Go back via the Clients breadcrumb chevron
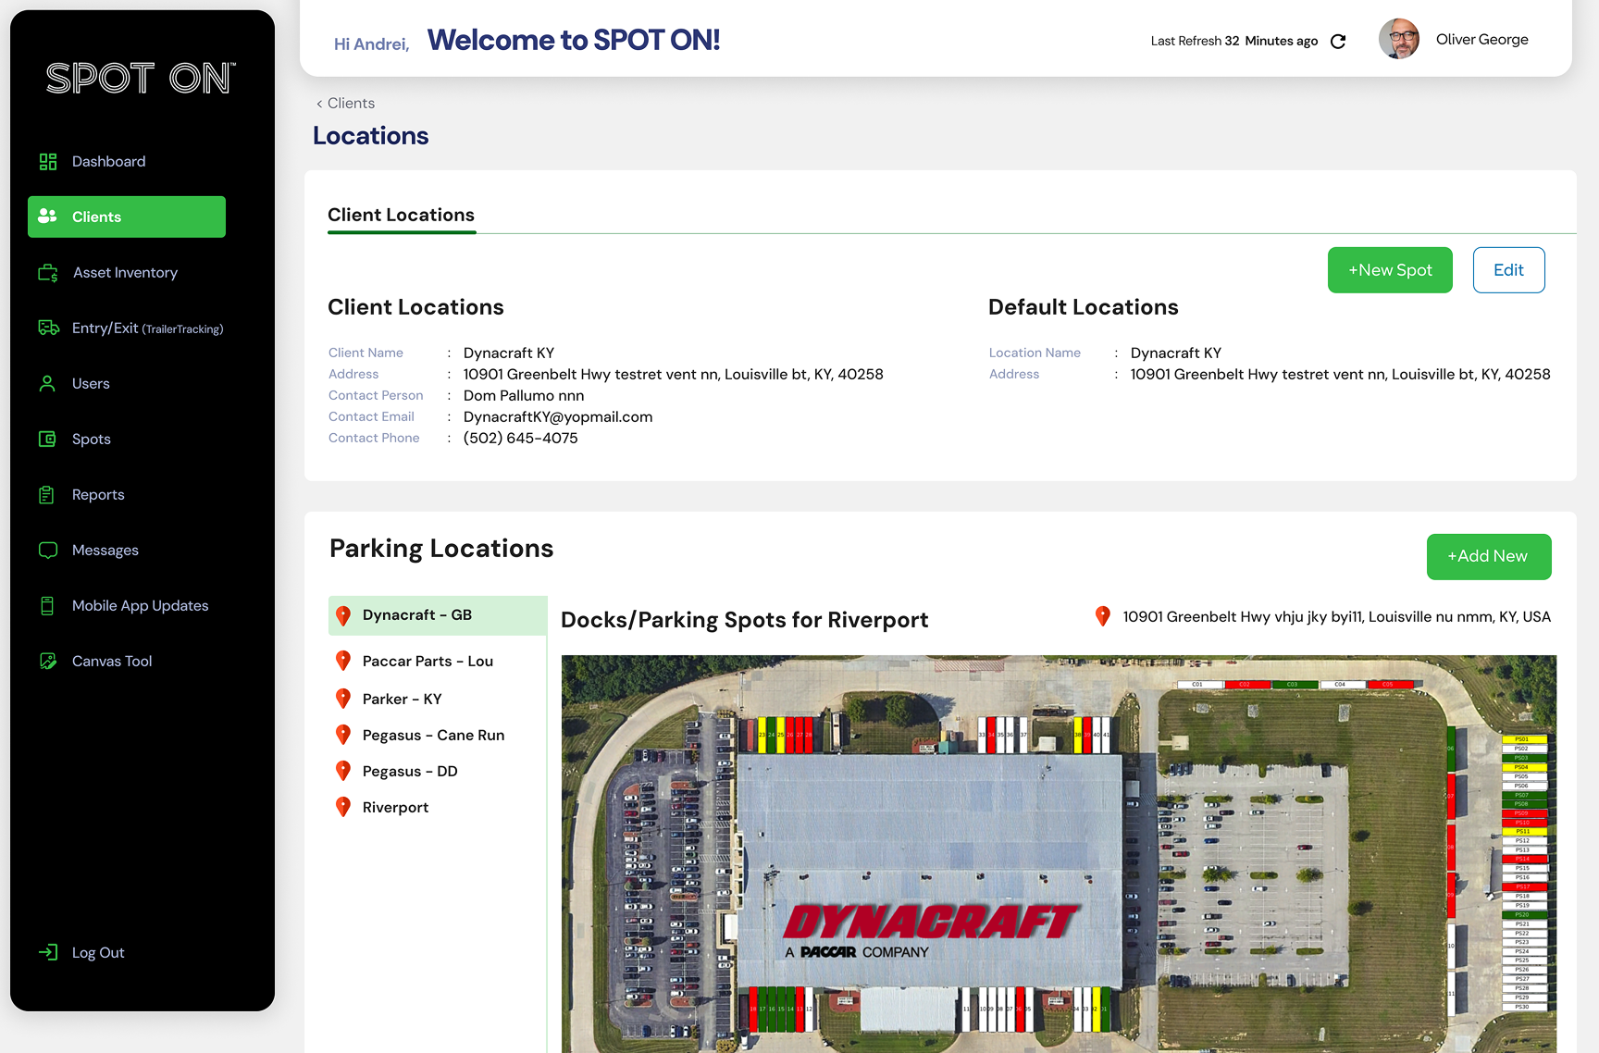The width and height of the screenshot is (1599, 1053). click(319, 104)
